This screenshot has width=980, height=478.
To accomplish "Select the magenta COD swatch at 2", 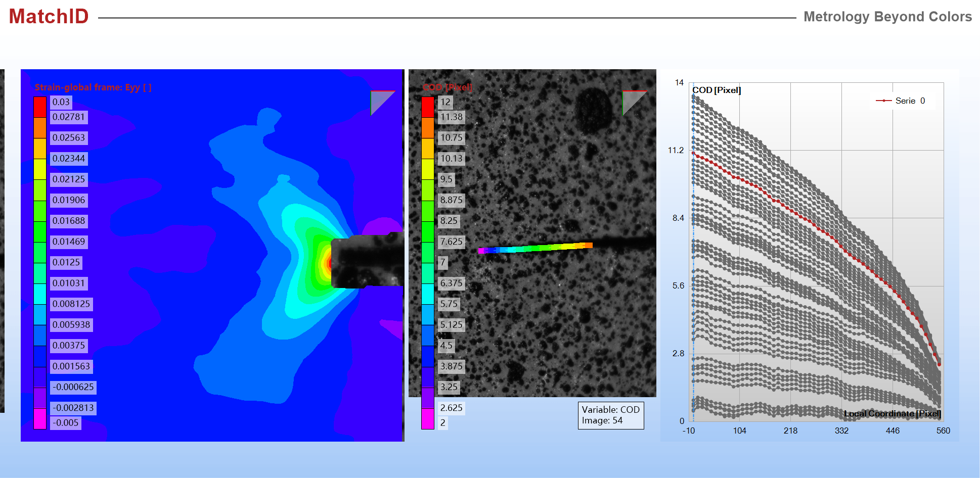I will click(428, 419).
